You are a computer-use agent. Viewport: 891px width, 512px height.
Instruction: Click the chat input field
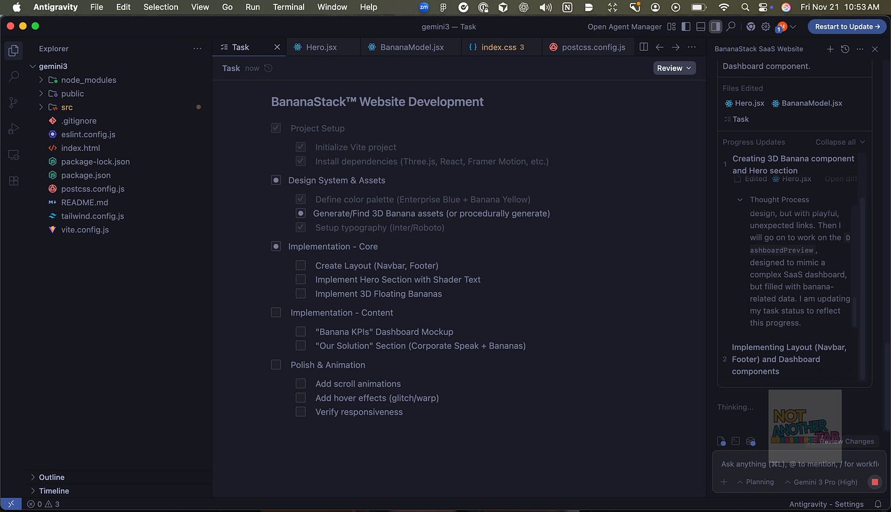click(799, 464)
